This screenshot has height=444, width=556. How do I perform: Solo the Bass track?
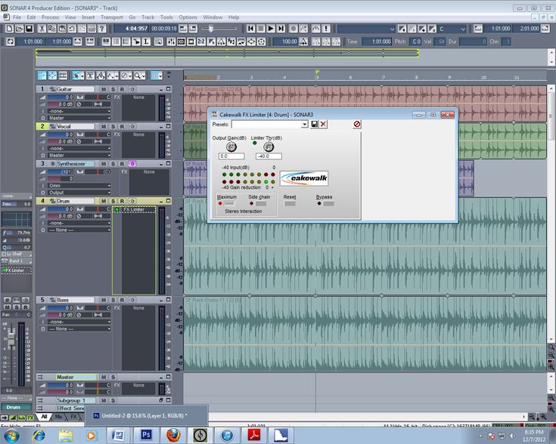(x=113, y=300)
